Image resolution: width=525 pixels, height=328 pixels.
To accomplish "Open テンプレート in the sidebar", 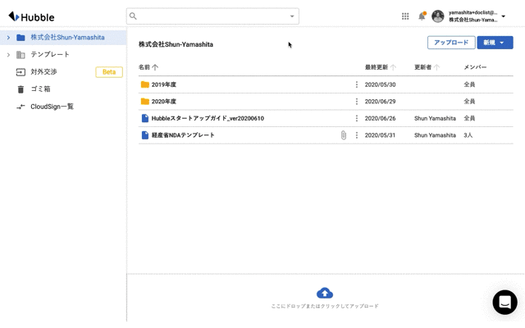I will 50,54.
